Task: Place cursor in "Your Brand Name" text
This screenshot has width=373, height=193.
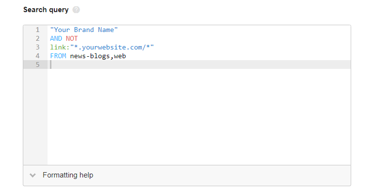Action: 84,30
